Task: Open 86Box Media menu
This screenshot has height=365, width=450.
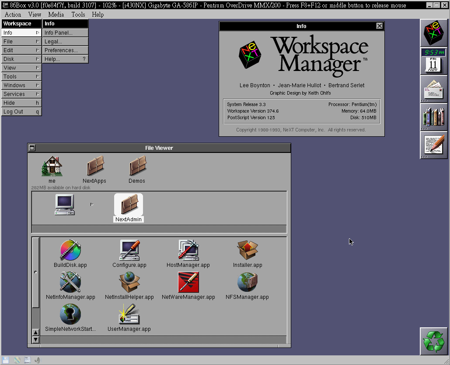Action: click(56, 14)
